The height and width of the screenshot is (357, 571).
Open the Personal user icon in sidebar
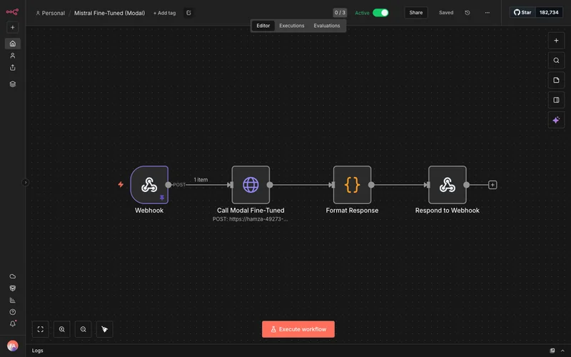point(13,56)
